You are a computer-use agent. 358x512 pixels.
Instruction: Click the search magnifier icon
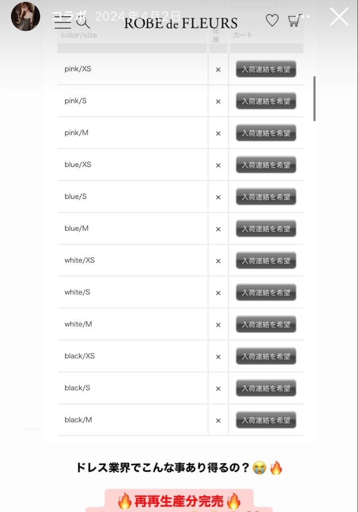[83, 22]
